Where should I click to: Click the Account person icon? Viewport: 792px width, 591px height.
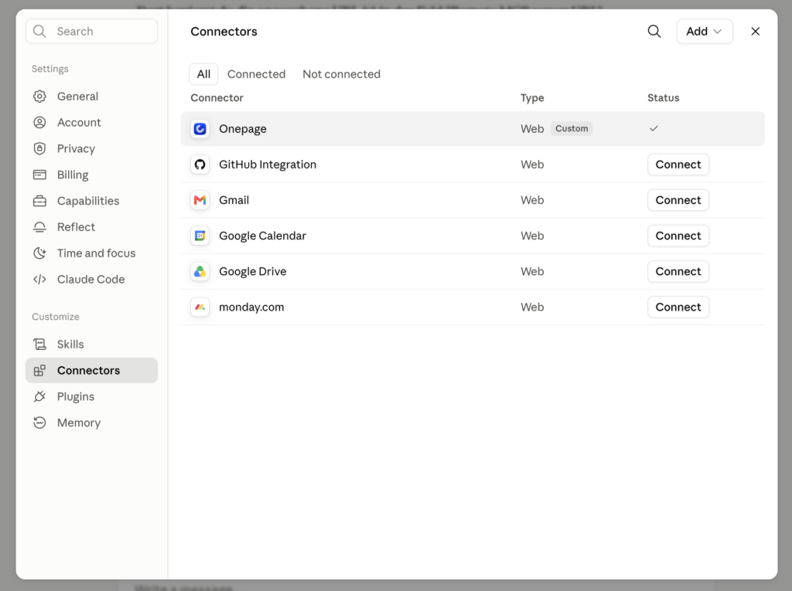pyautogui.click(x=39, y=123)
